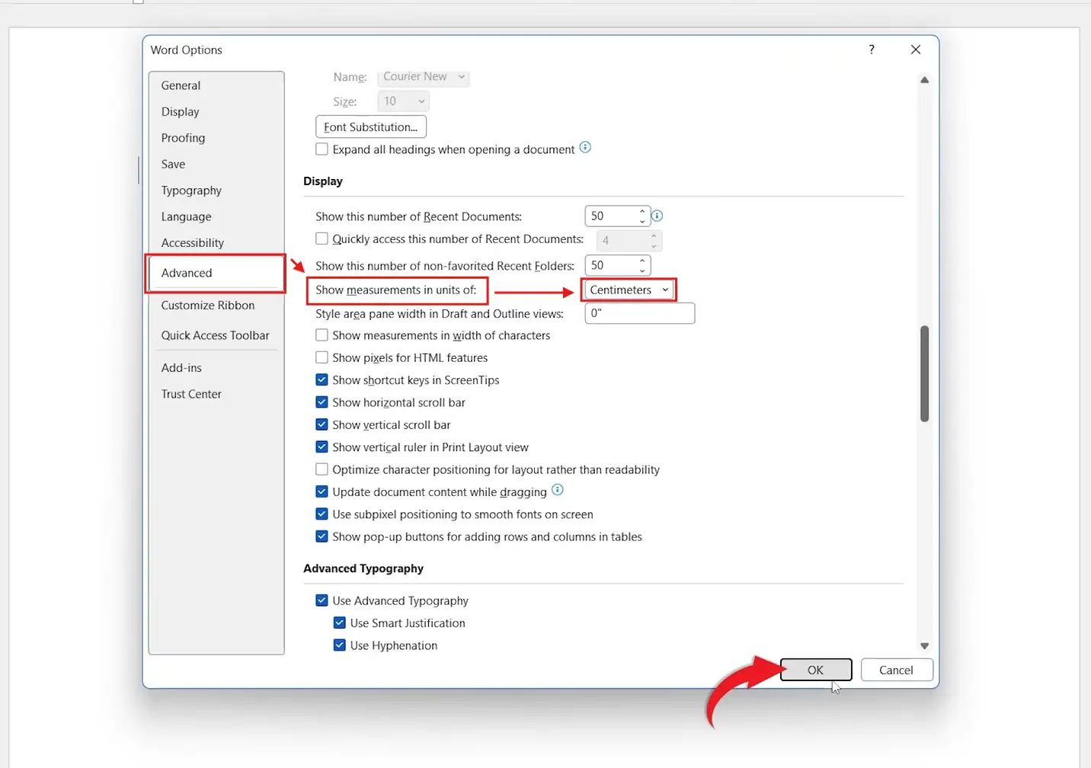The width and height of the screenshot is (1091, 768).
Task: Click the vertical scrollbar thumb
Action: (924, 373)
